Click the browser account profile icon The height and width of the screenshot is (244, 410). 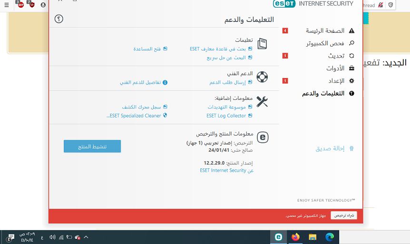coord(43,5)
